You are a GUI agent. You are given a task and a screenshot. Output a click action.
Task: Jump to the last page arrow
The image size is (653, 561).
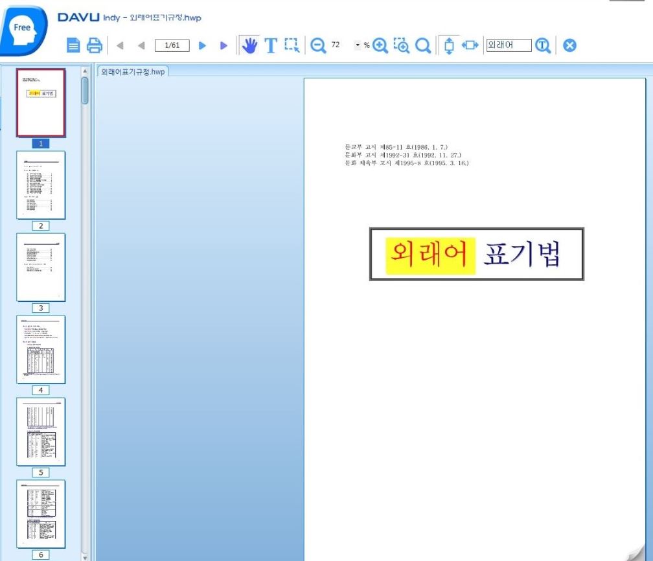click(223, 45)
